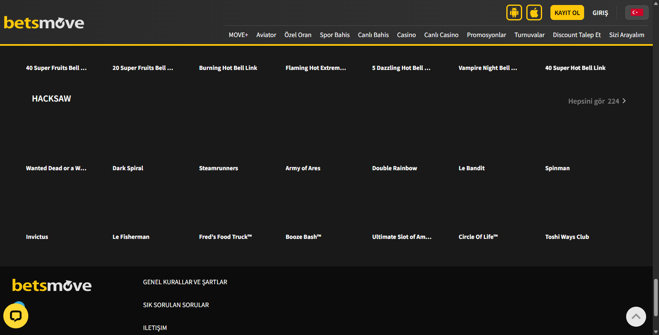This screenshot has height=335, width=659.
Task: Open the Le Bandit game
Action: [x=471, y=168]
